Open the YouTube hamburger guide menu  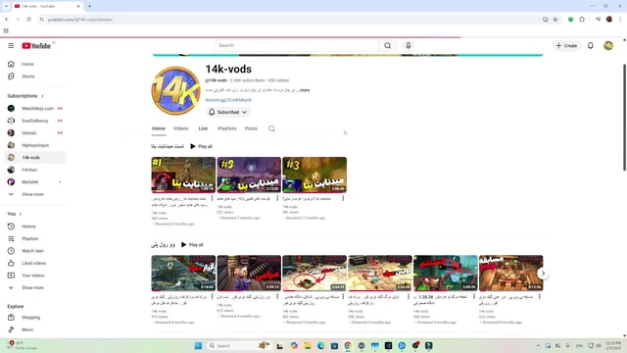click(x=11, y=46)
